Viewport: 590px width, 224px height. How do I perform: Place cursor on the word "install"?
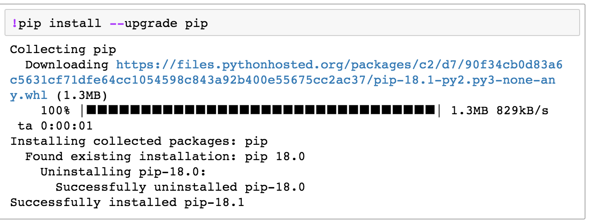pos(75,23)
